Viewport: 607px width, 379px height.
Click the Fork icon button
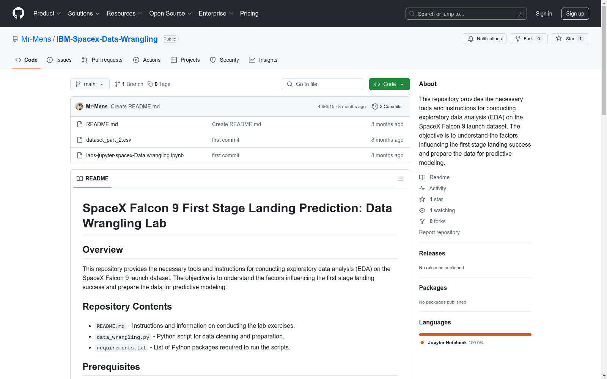(518, 39)
